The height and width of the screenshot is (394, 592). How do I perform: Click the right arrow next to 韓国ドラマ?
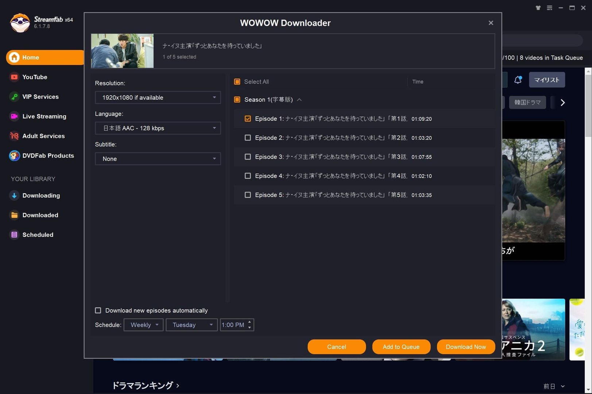pyautogui.click(x=562, y=103)
